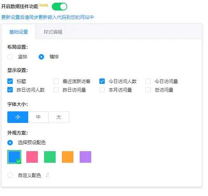The image size is (208, 196).
Task: Click the pencil edit icon beside 自定义配色
Action: coord(48,175)
